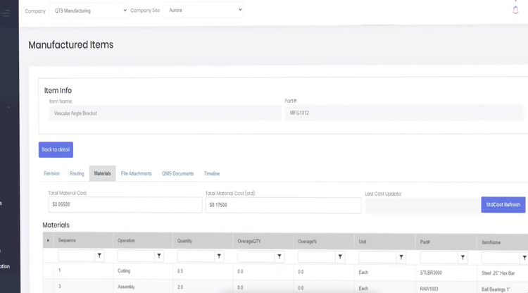
Task: Expand the materials grid row arrow
Action: (48, 240)
